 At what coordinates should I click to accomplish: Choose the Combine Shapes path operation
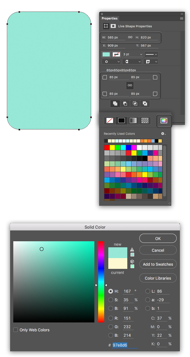pos(115,104)
